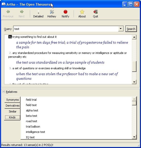Switch to the Derivatives tab

click(x=12, y=106)
